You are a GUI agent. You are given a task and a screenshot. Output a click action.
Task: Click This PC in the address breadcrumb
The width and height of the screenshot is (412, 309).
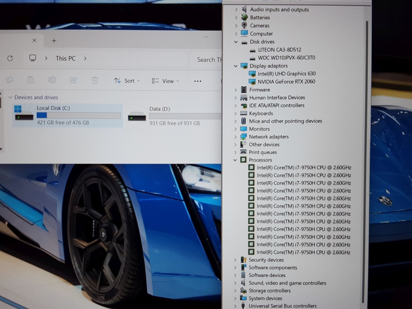click(x=66, y=58)
